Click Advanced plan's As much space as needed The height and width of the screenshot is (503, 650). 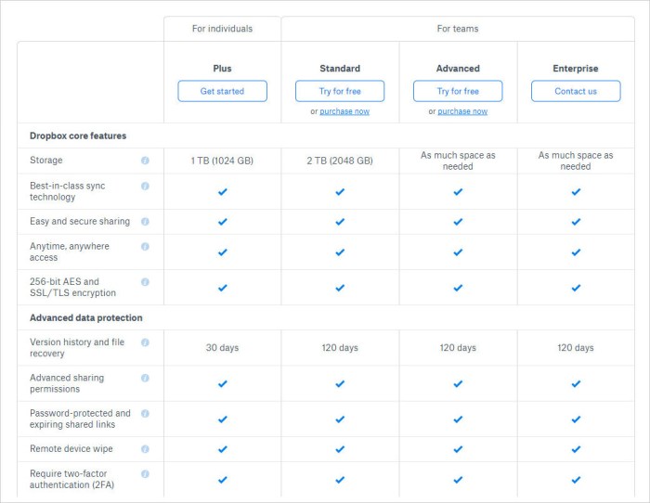coord(458,161)
